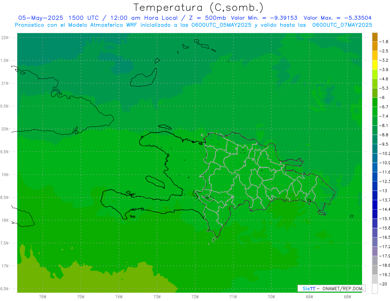Image resolution: width=390 pixels, height=301 pixels.
Task: Select the '73W' longitude label
Action: 157,296
